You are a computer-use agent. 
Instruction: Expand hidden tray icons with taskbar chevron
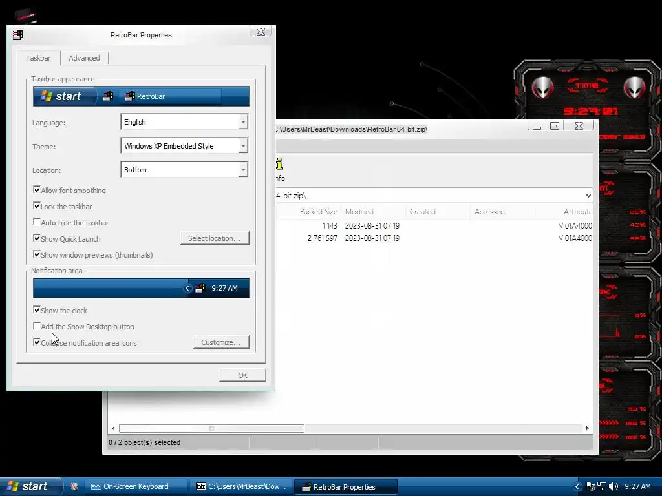[x=577, y=487]
